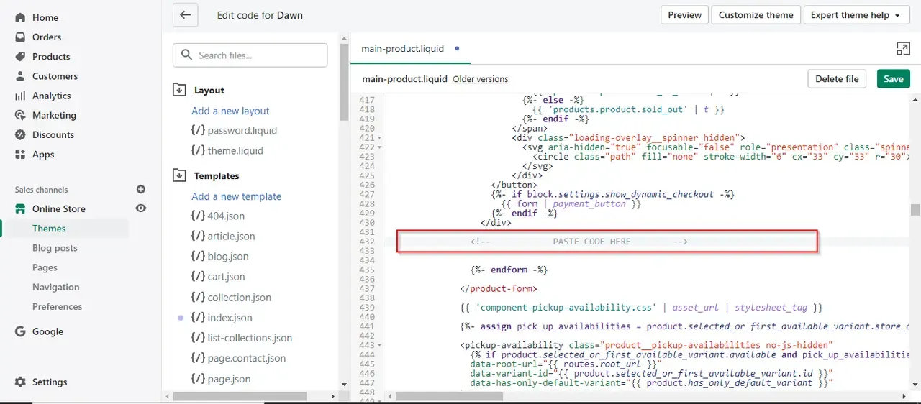Click the code editor vertical scrollbar

[x=915, y=209]
